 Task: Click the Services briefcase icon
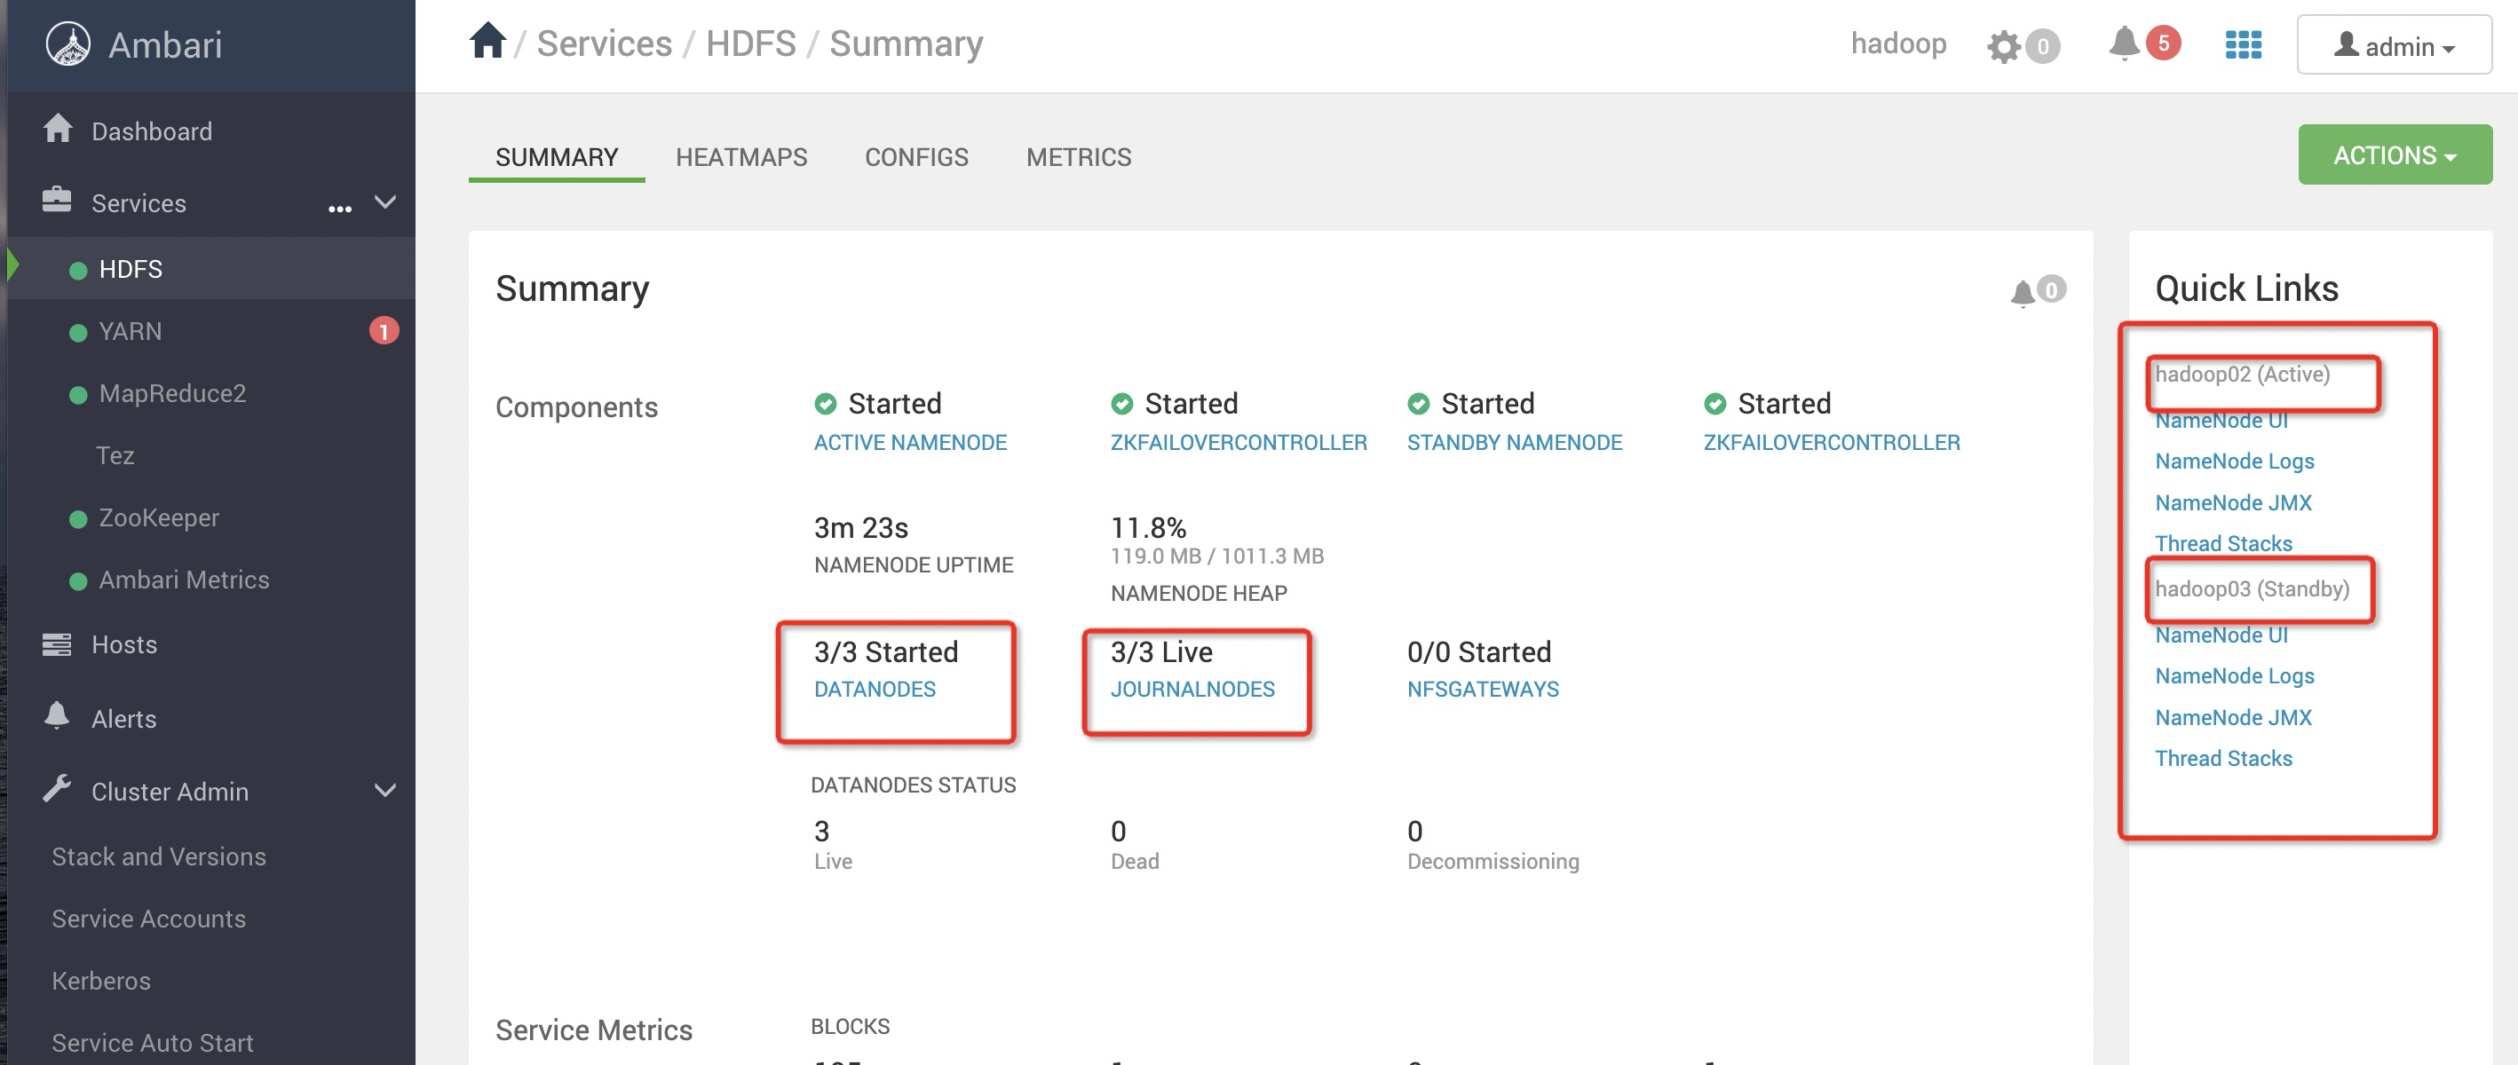pos(57,200)
